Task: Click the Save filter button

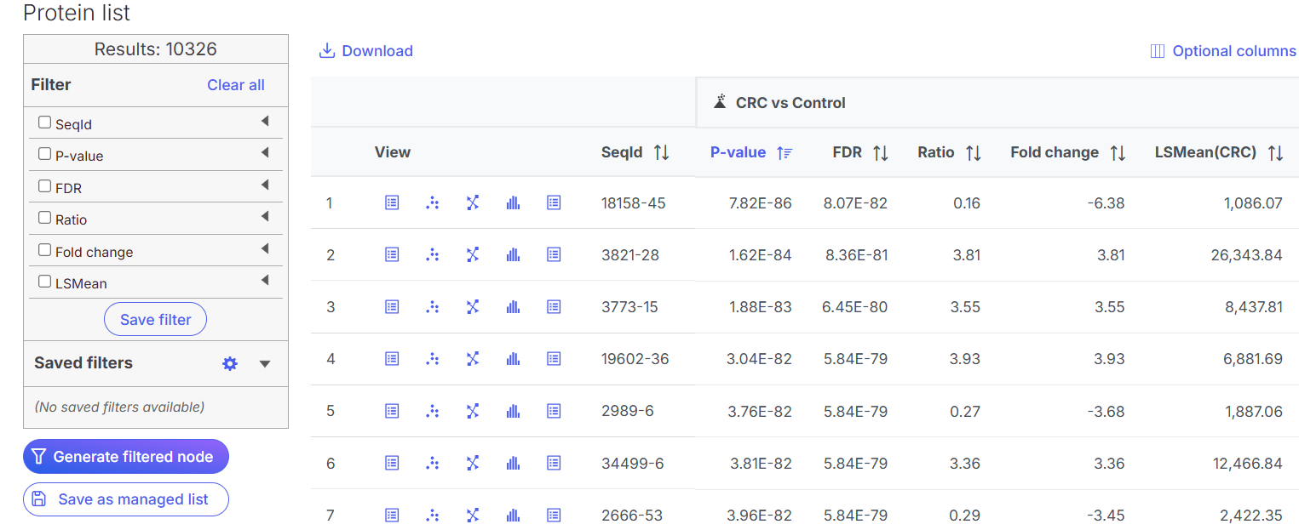Action: point(155,320)
